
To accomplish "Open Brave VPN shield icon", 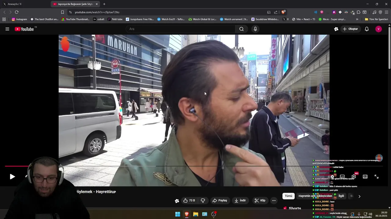I will [x=380, y=12].
